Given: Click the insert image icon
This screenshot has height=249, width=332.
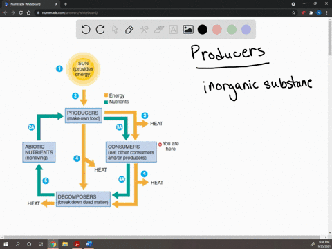Looking at the screenshot, I should tap(188, 30).
